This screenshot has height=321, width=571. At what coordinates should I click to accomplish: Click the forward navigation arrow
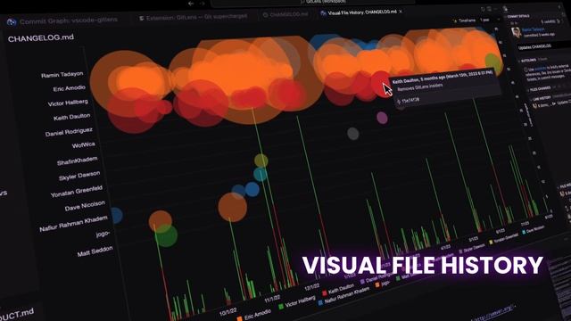click(203, 4)
